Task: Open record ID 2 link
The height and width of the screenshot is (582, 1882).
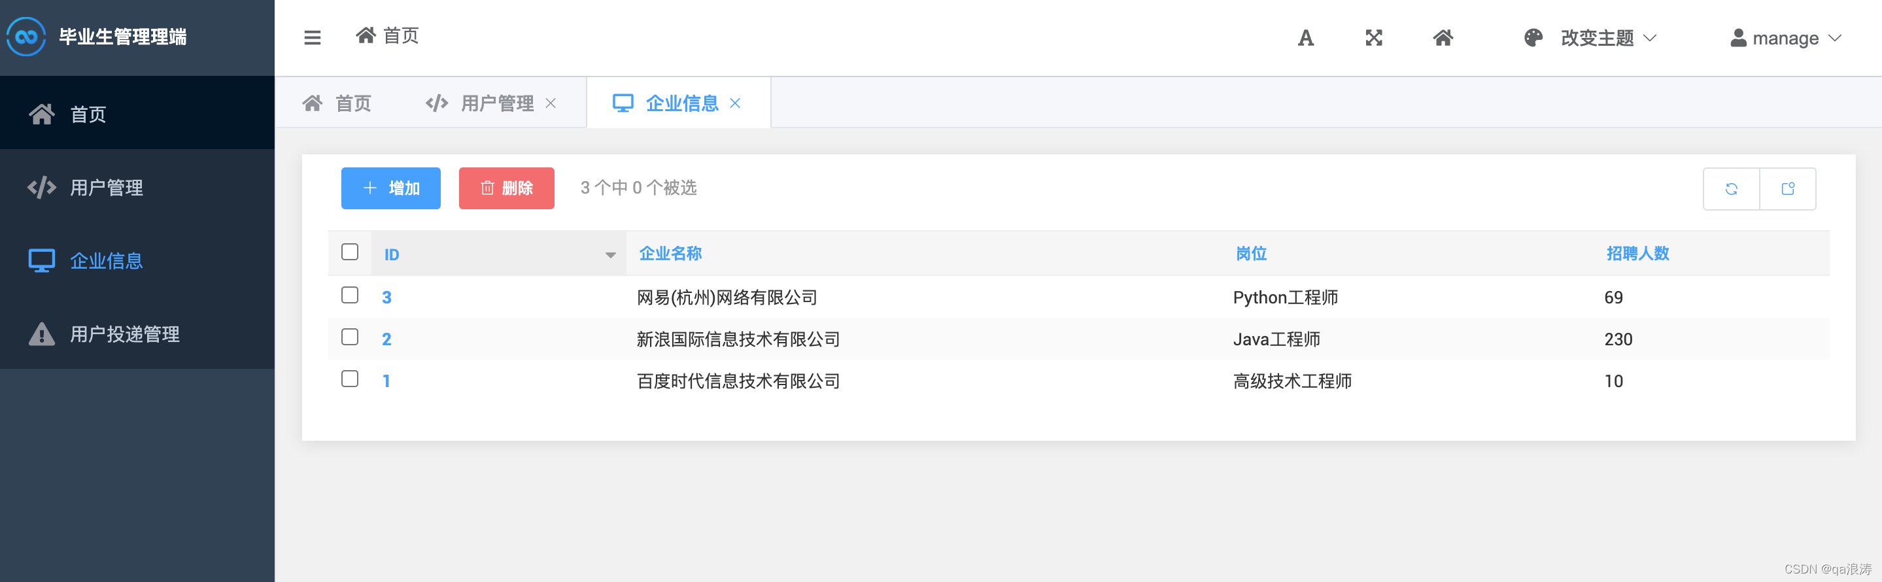Action: point(386,339)
